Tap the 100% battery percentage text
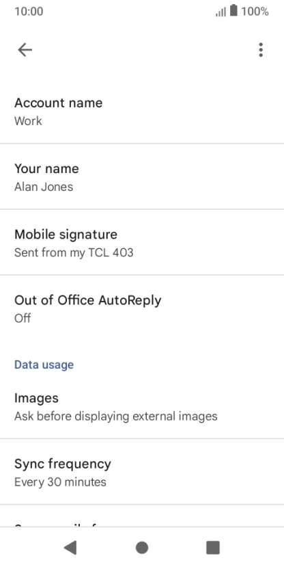Screen dimensions: 284x569 pos(255,12)
